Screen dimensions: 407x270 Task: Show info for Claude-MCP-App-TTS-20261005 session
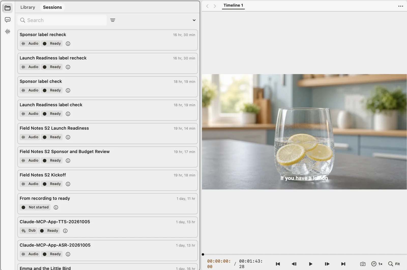[65, 231]
